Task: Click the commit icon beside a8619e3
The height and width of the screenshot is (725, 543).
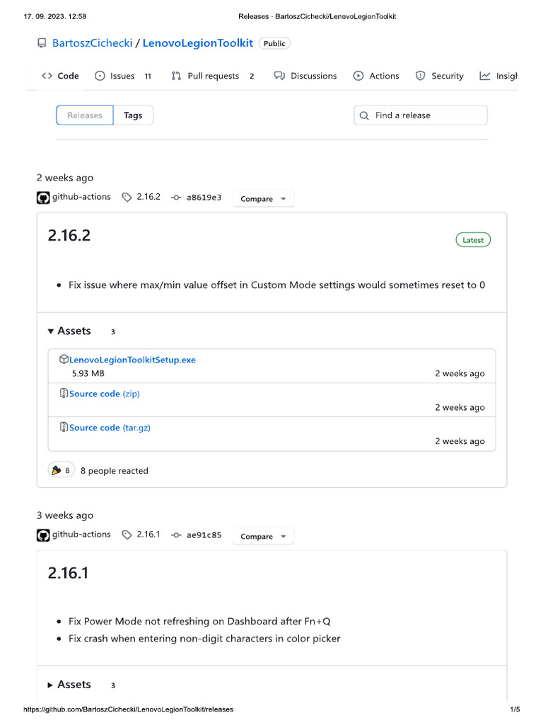Action: coord(176,198)
